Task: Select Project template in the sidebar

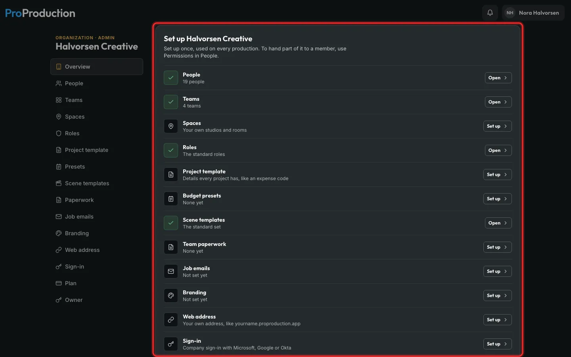Action: pos(97,150)
